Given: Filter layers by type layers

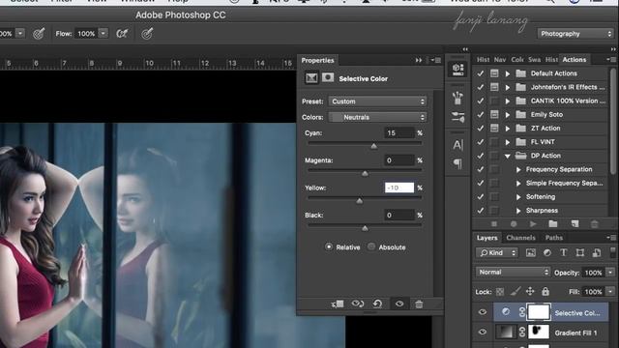Looking at the screenshot, I should click(563, 253).
